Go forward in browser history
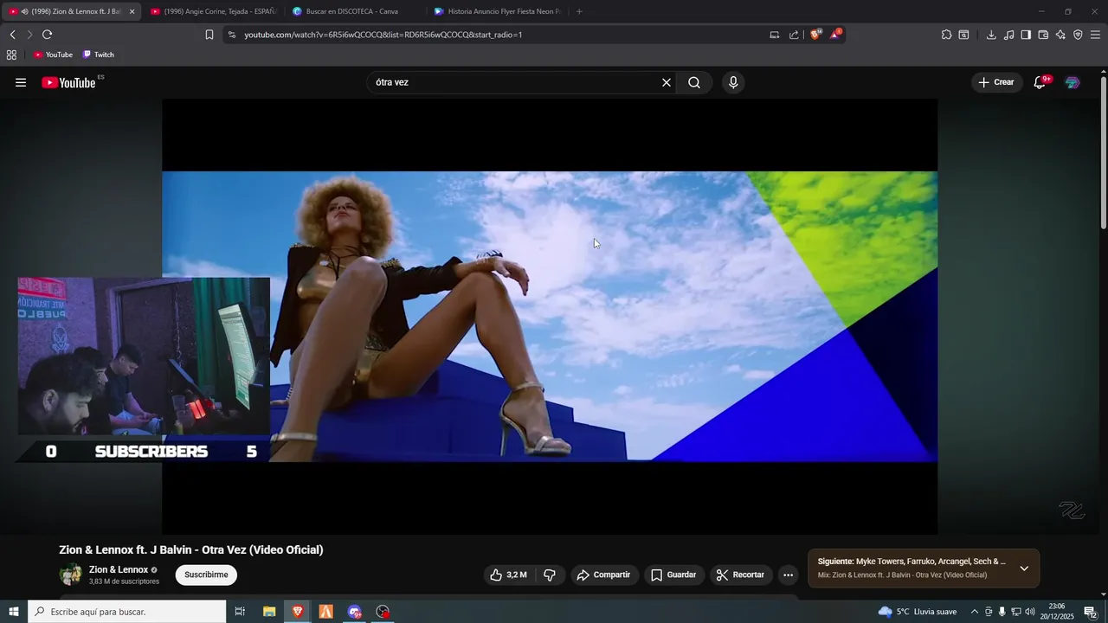This screenshot has height=623, width=1108. [x=29, y=35]
